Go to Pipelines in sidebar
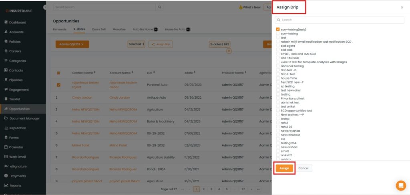410x195 pixels. point(16,80)
